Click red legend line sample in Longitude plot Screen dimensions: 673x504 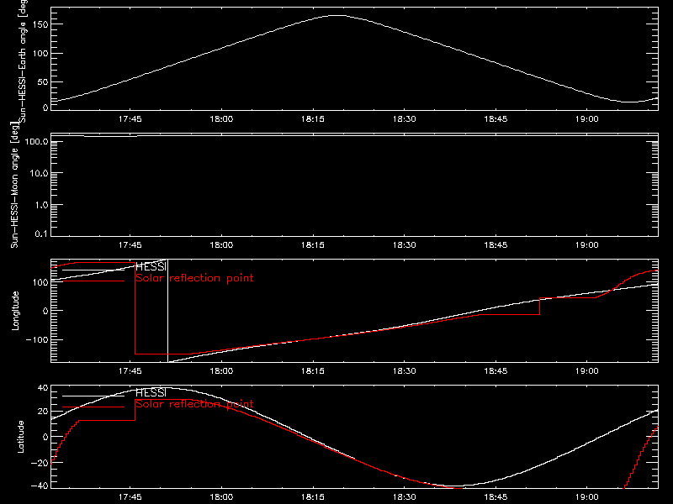point(93,281)
